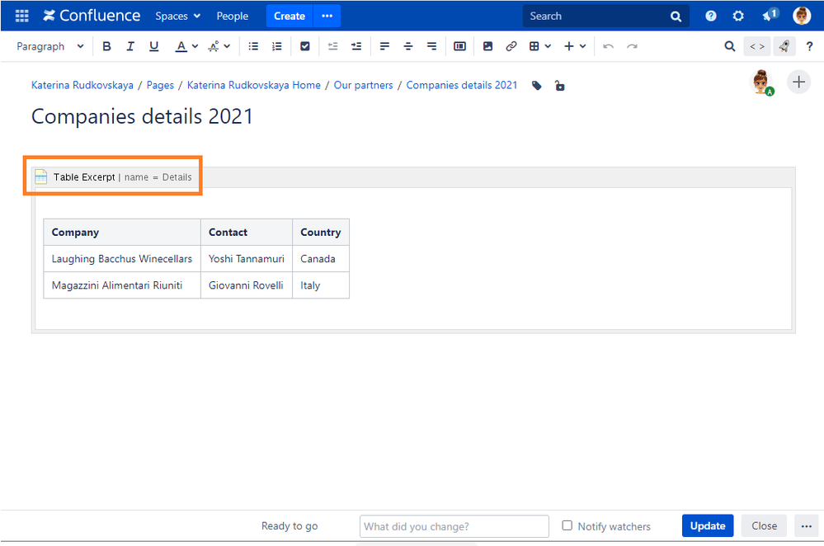Open Katerina Rudkovskaya breadcrumb link

tap(82, 85)
